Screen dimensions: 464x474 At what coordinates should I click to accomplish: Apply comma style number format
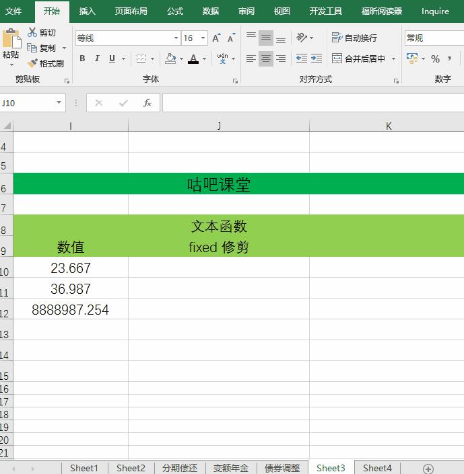point(450,58)
